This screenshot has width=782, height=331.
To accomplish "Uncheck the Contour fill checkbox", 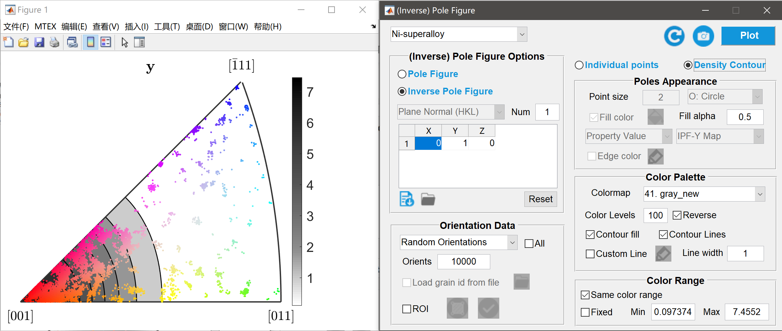I will tap(590, 235).
